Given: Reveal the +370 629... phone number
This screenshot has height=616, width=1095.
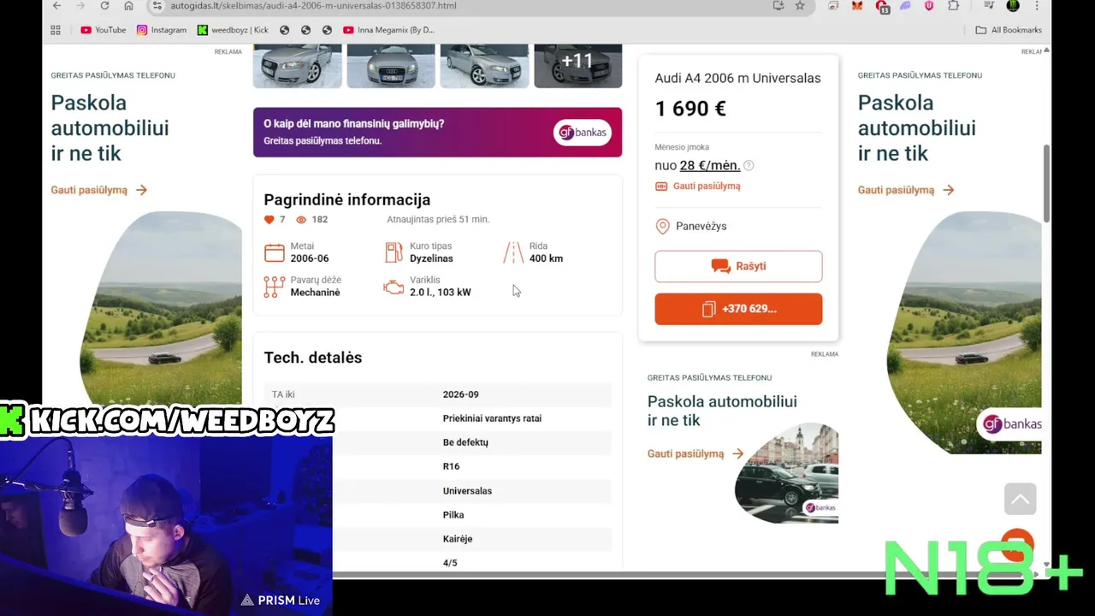Looking at the screenshot, I should [738, 309].
